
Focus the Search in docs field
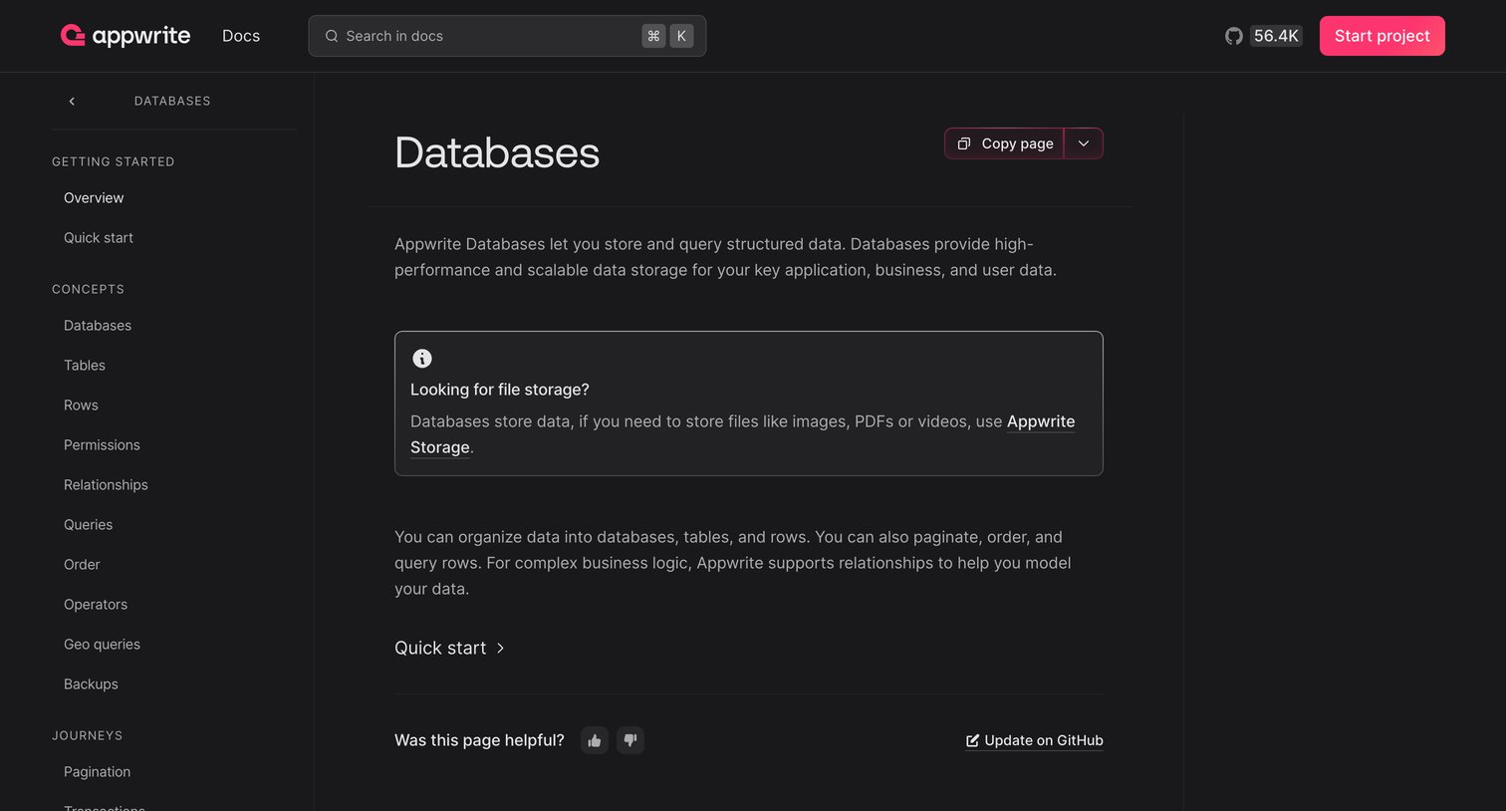507,36
